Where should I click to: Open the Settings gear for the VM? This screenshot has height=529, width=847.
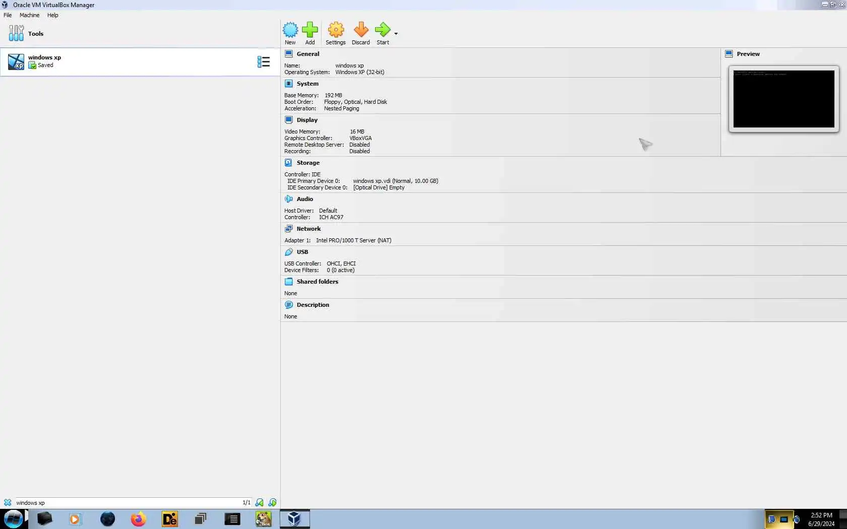click(336, 33)
